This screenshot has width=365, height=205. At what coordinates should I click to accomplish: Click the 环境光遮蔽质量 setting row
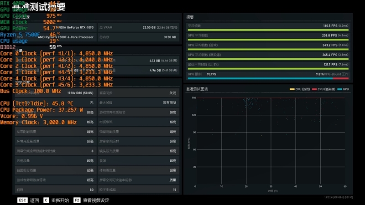(x=55, y=141)
